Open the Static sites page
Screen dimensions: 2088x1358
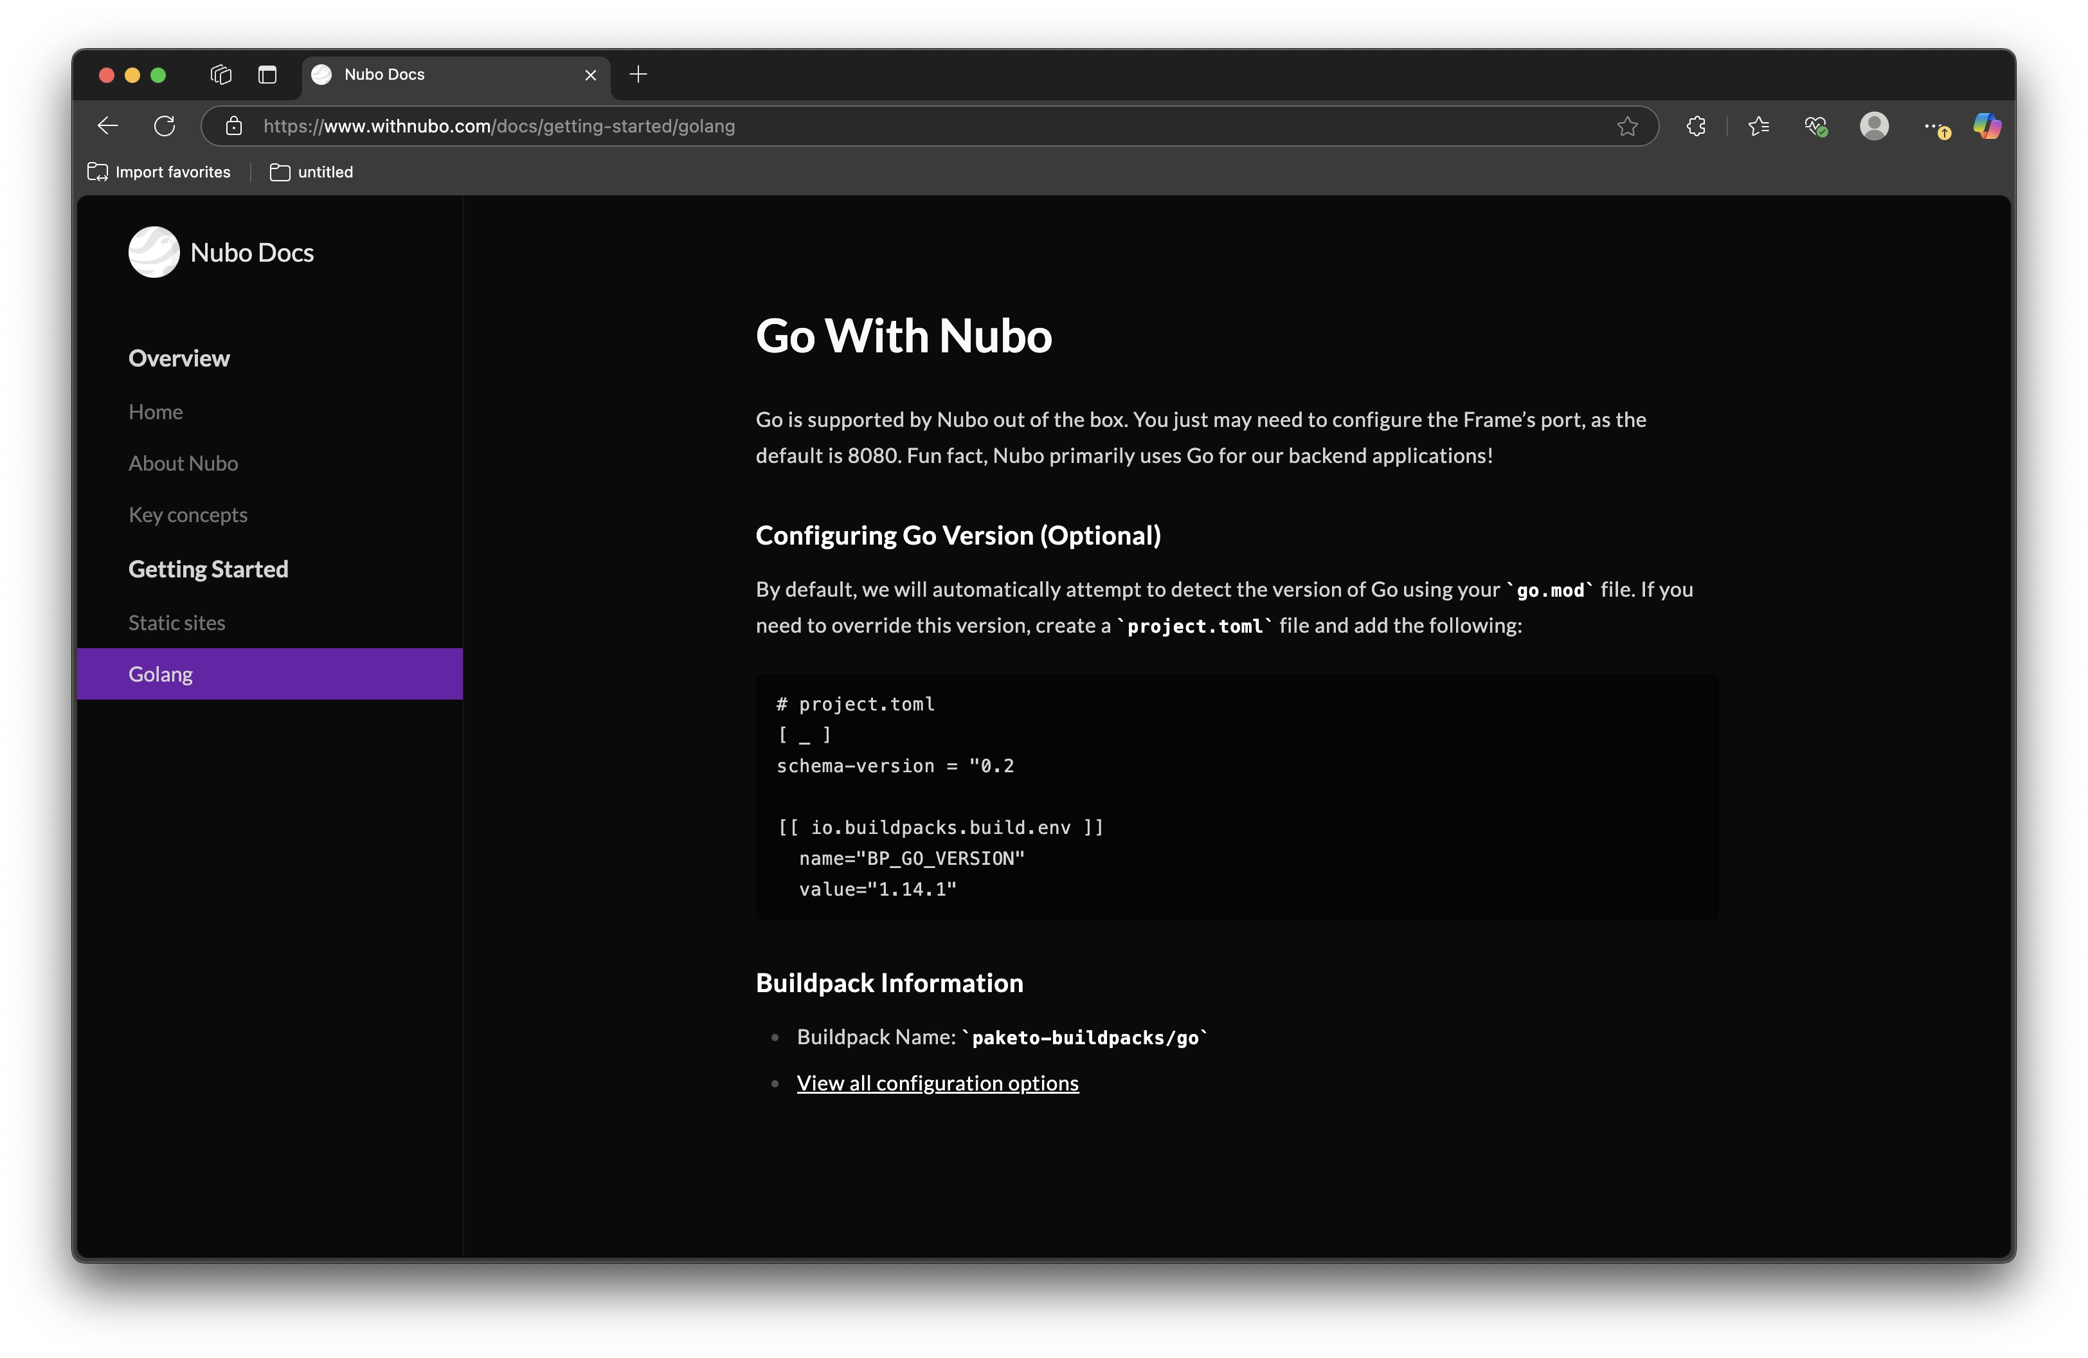click(176, 623)
